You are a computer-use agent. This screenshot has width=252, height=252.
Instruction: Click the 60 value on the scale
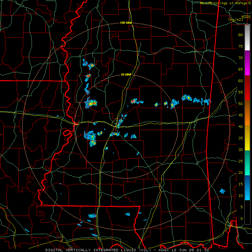click(x=241, y=81)
